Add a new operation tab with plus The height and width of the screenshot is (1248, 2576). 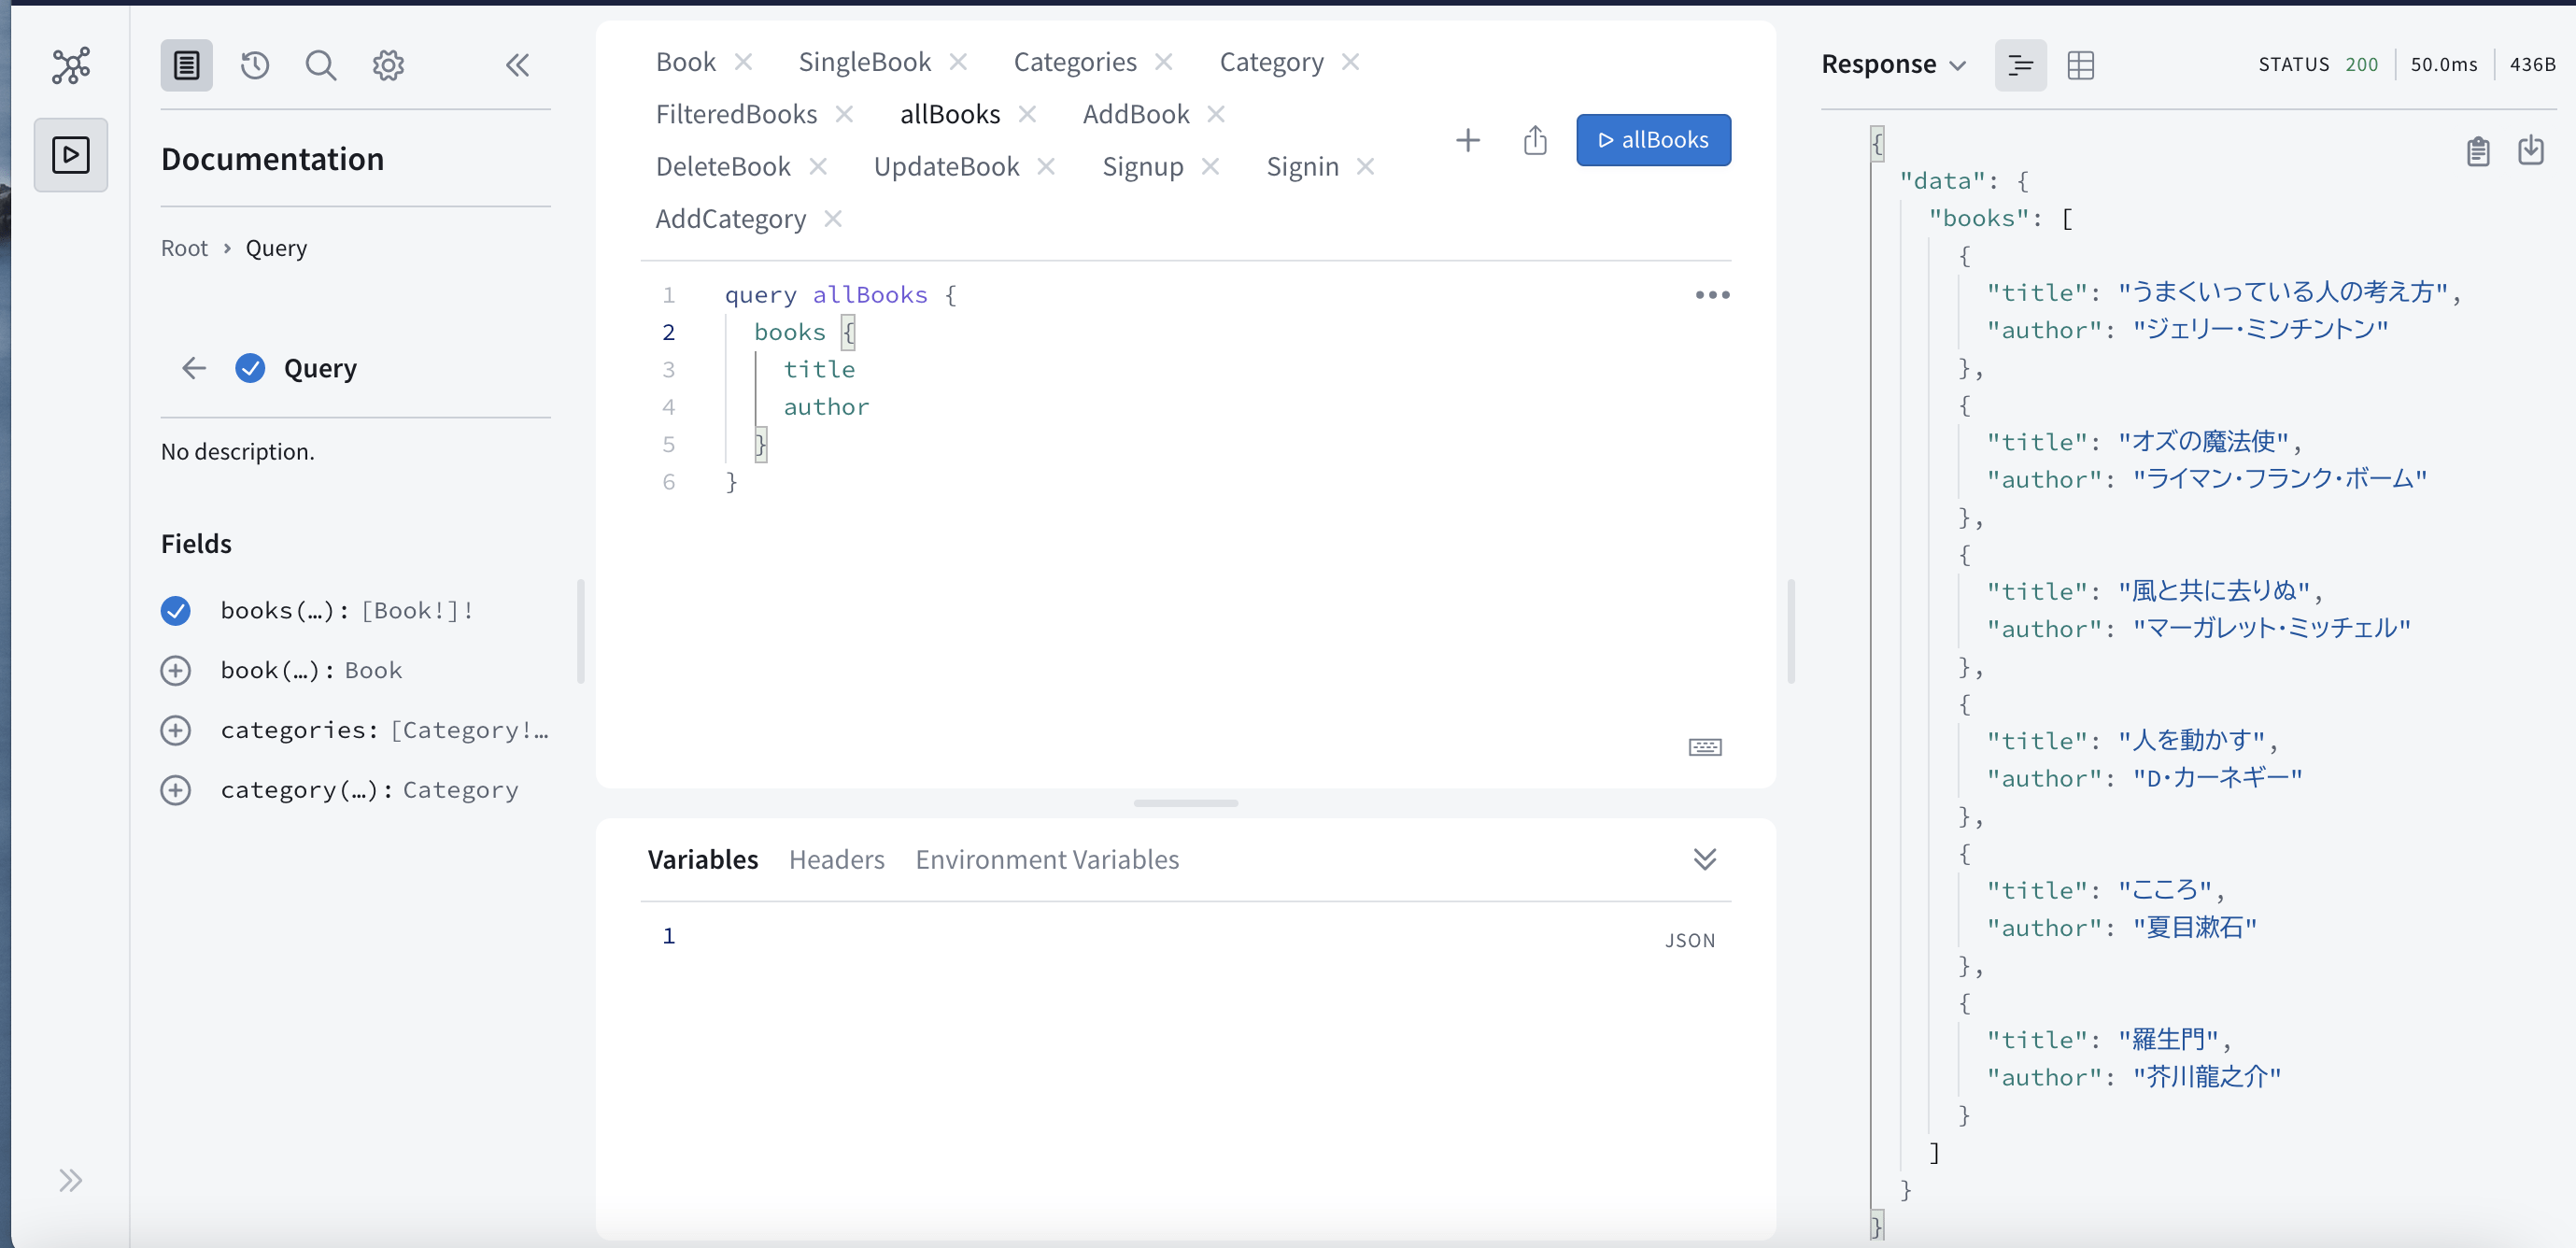pos(1467,140)
